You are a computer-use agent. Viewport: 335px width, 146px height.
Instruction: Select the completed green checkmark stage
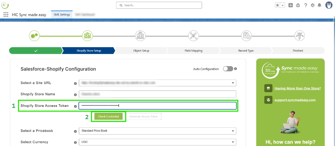pyautogui.click(x=36, y=51)
